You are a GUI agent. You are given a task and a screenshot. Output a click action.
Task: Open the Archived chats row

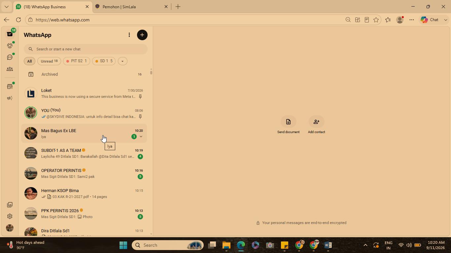[x=84, y=74]
